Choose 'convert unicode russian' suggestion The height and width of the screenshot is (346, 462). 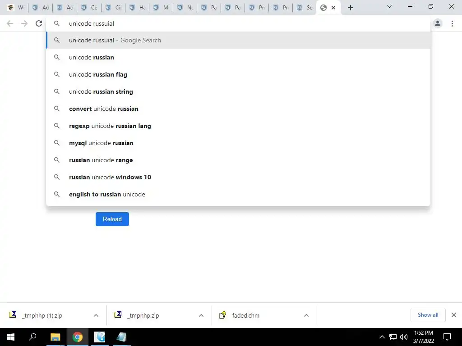238,109
